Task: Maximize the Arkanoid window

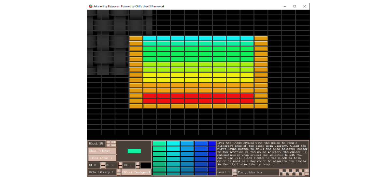Action: [295, 6]
